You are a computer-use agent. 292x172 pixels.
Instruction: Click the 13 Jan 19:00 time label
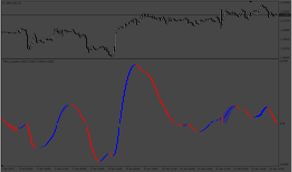tap(259, 169)
